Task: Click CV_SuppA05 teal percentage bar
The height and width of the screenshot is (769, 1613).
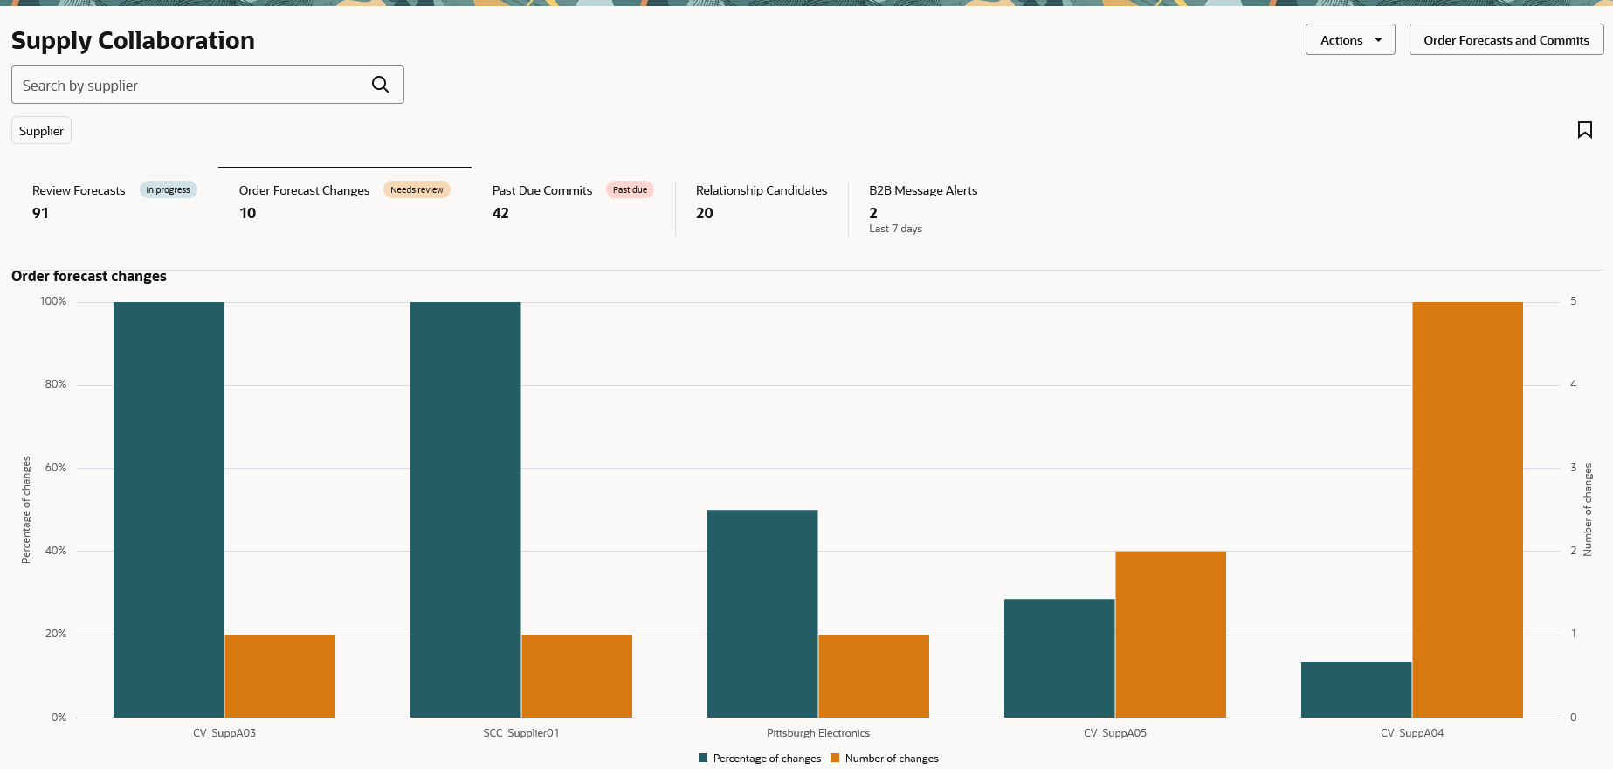Action: coord(1059,658)
